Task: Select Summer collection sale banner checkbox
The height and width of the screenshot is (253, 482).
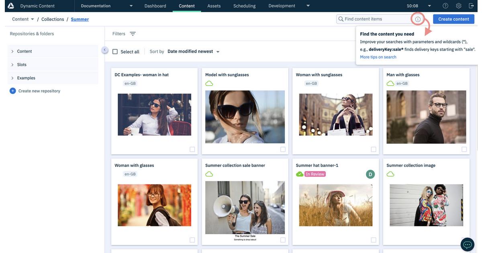Action: coord(283,240)
